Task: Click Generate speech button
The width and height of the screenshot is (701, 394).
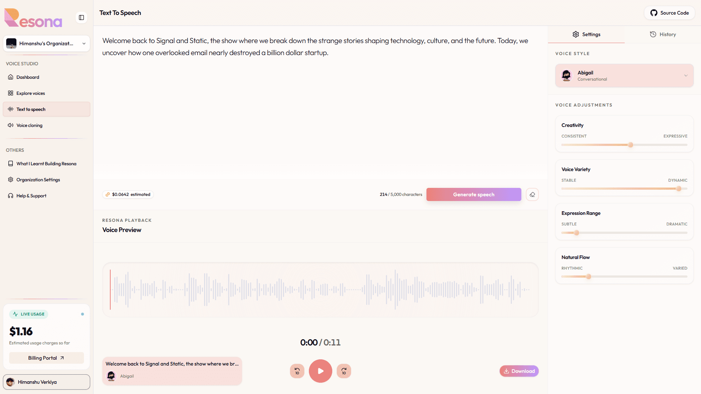Action: pos(474,194)
